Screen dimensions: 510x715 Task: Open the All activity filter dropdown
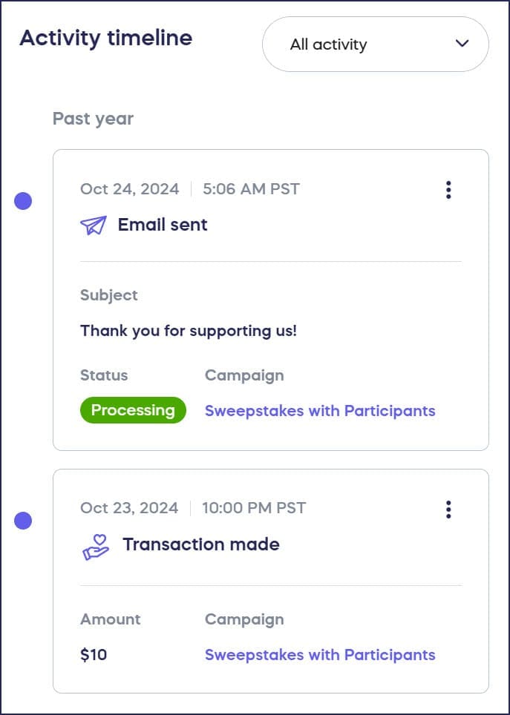point(375,45)
